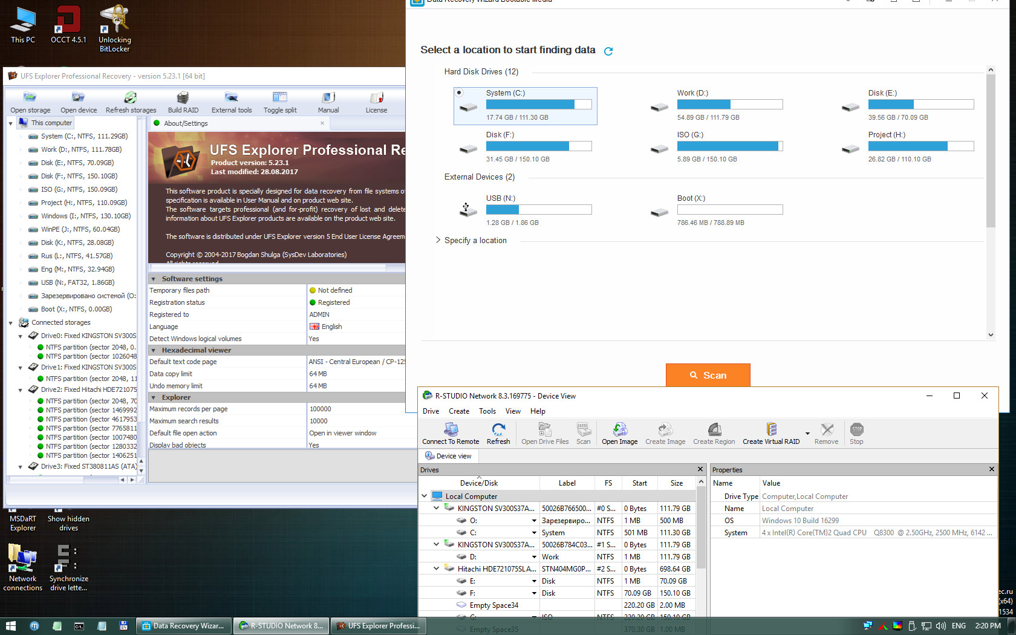Click Create Region in R-STUDIO toolbar
The height and width of the screenshot is (635, 1016).
(714, 434)
